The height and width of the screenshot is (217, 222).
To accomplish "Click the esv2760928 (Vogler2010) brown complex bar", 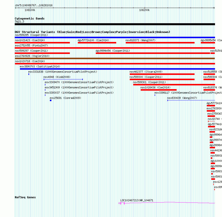I will 115,58.
